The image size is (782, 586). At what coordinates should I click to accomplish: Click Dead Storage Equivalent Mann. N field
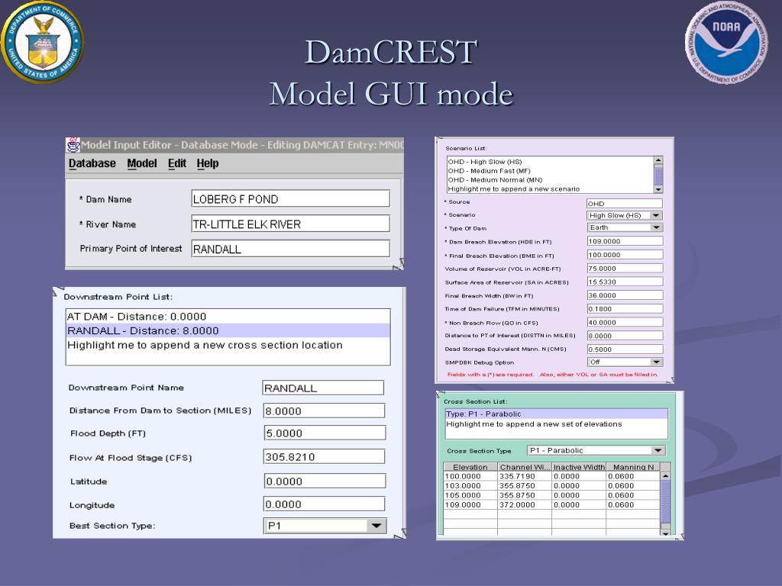(625, 349)
